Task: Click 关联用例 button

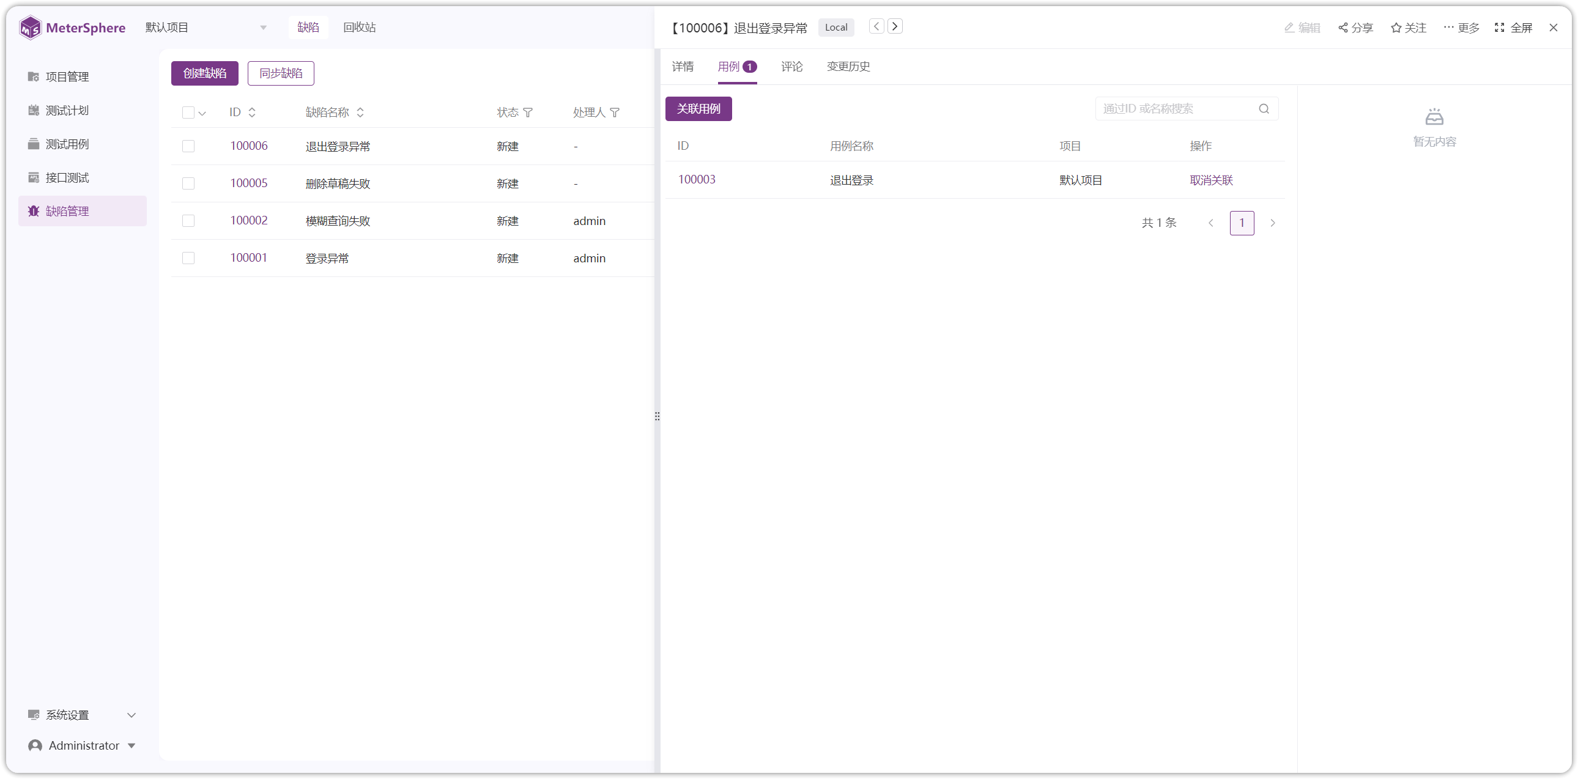Action: click(698, 109)
